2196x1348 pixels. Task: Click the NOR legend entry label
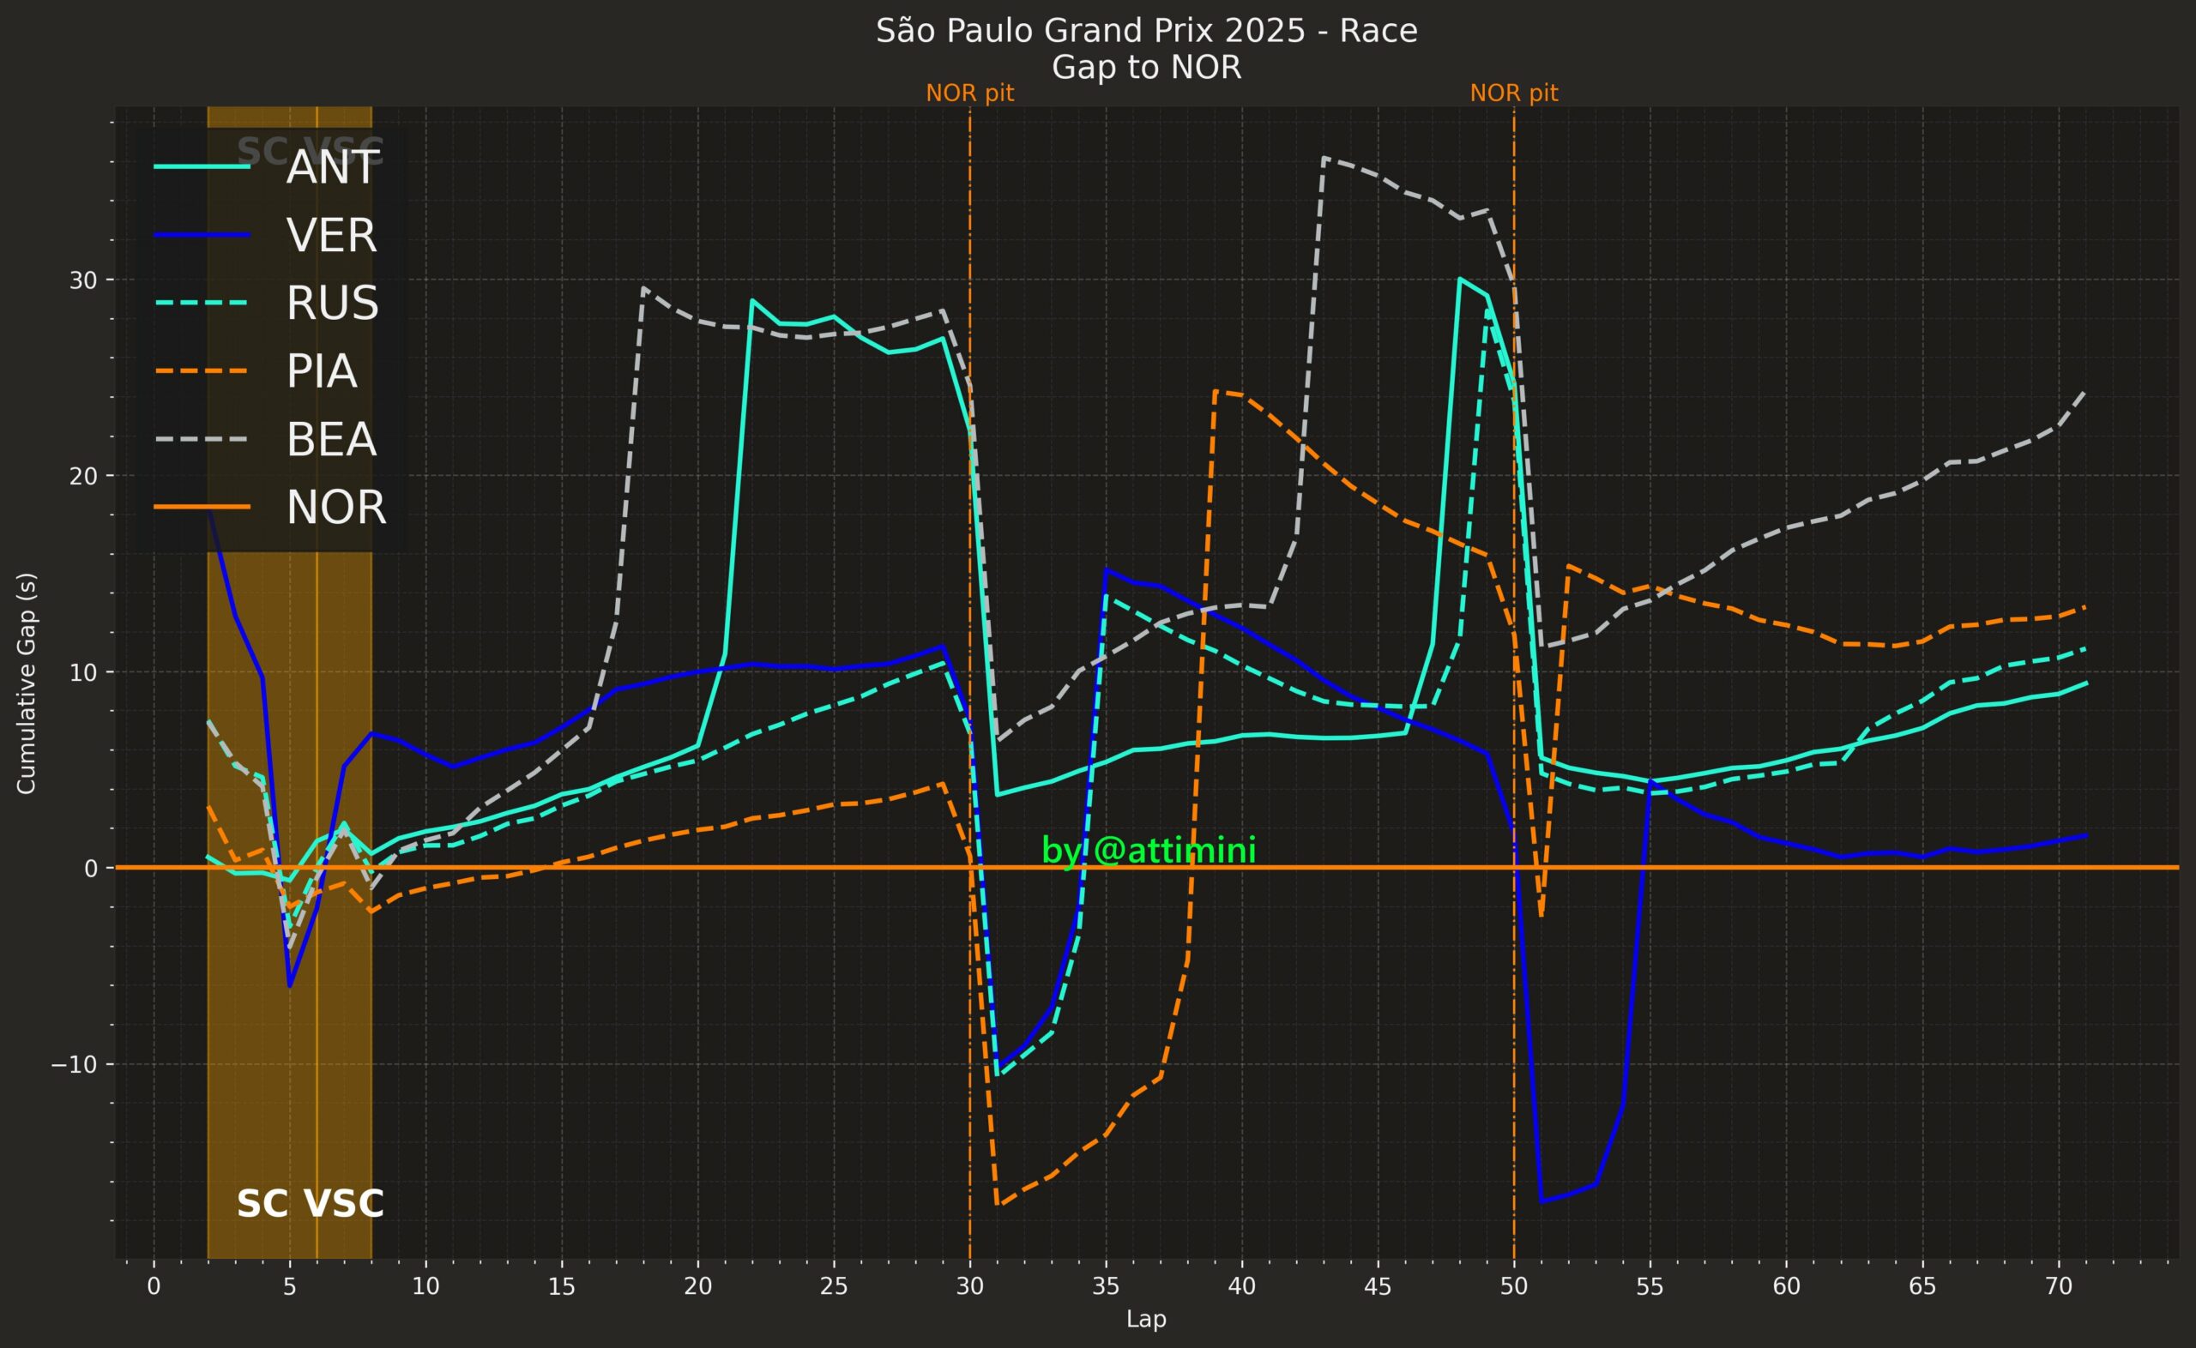click(336, 508)
